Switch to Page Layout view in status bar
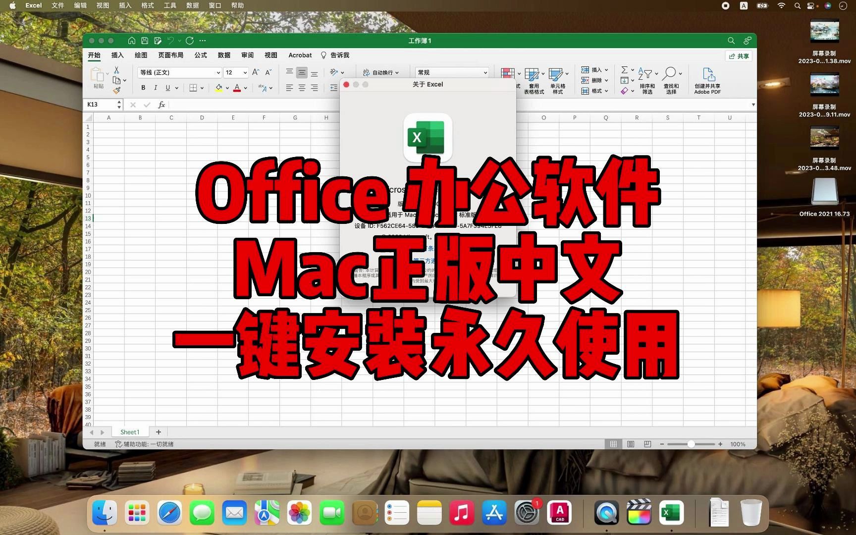856x535 pixels. (631, 444)
